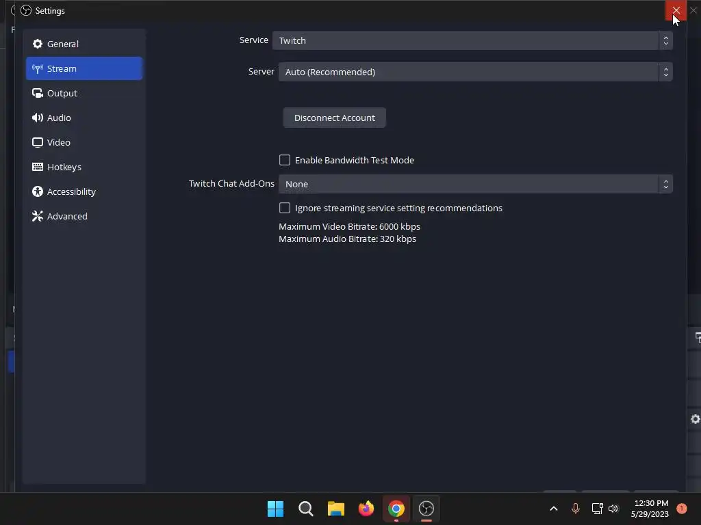
Task: Open the General settings tab
Action: tap(84, 44)
